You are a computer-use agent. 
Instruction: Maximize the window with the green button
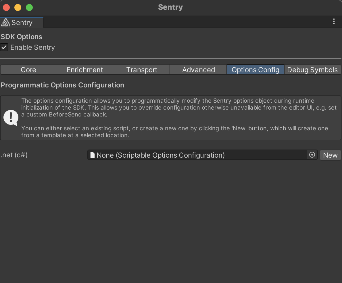(x=29, y=7)
